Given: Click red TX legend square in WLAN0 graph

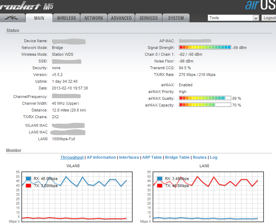Looking at the screenshot, I should tap(28, 186).
